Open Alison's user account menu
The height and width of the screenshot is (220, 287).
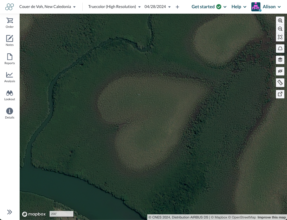tap(266, 7)
